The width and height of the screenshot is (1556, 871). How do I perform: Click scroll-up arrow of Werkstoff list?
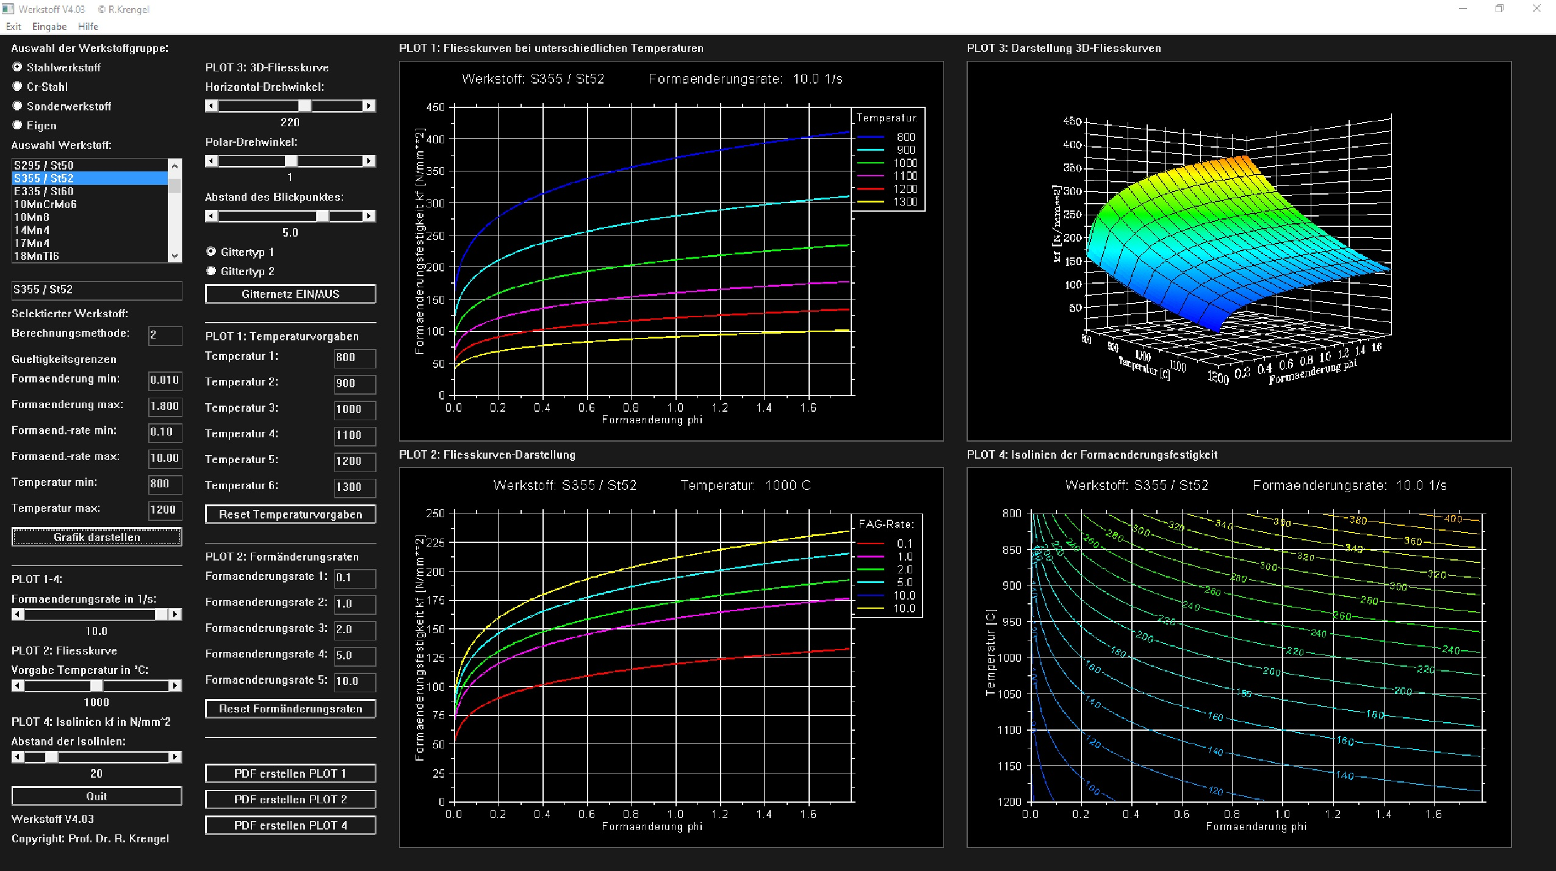click(175, 165)
